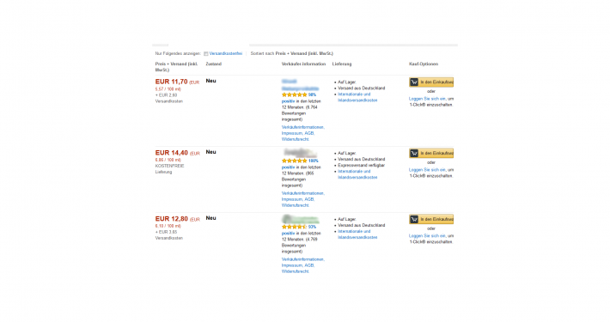This screenshot has height=322, width=610.
Task: Click 'Loggen Sie sich ein' in first offer
Action: click(427, 99)
